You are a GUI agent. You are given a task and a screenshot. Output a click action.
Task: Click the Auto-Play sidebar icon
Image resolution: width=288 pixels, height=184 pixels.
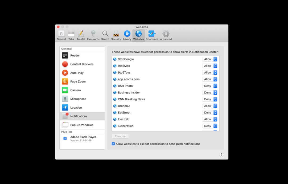click(65, 73)
